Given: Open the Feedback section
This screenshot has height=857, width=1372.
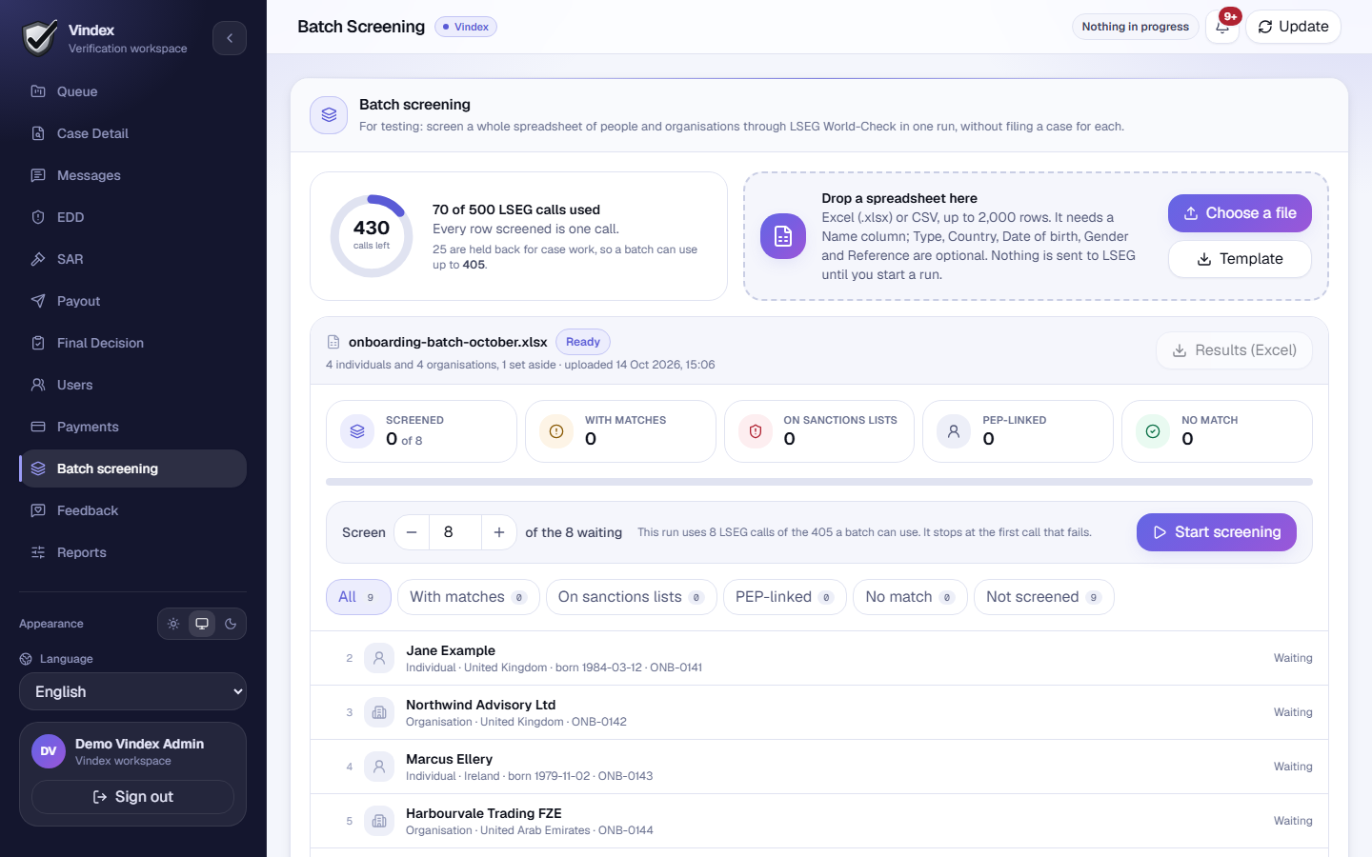Looking at the screenshot, I should [x=132, y=510].
